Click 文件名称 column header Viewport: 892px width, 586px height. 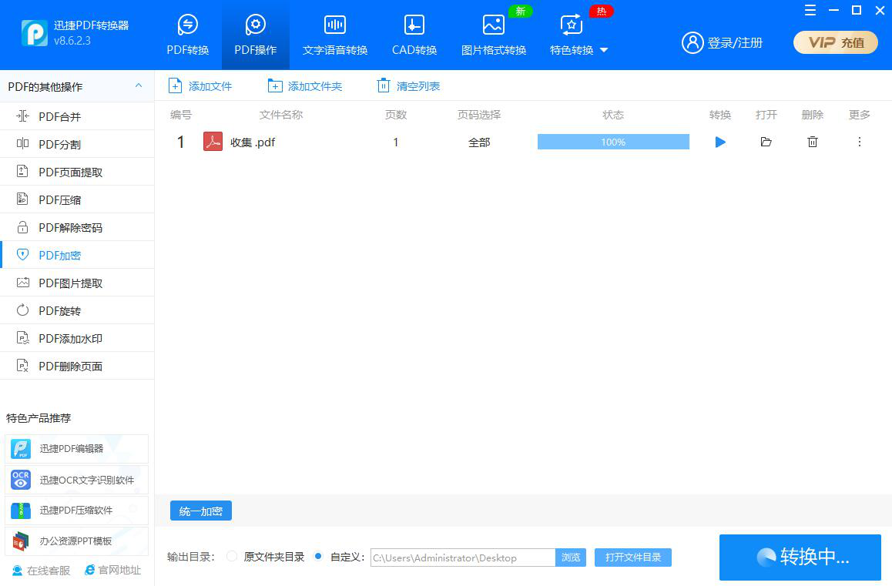pos(281,115)
